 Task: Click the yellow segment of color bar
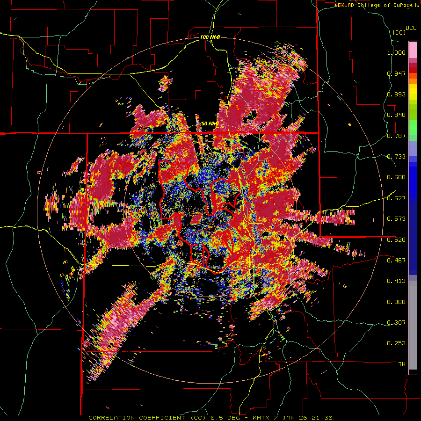(413, 92)
